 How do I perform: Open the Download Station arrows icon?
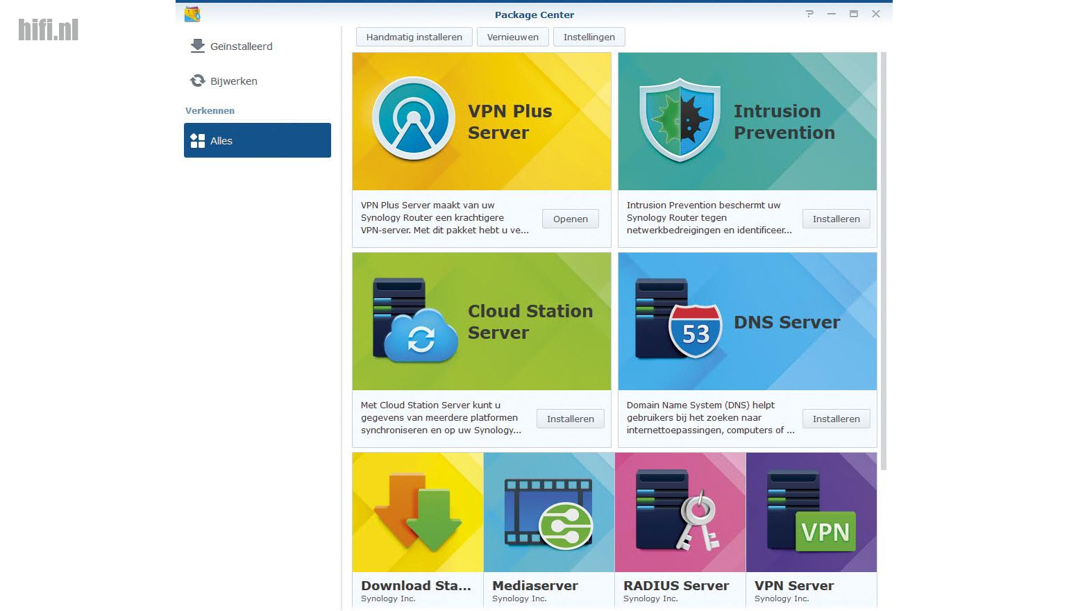click(x=418, y=512)
